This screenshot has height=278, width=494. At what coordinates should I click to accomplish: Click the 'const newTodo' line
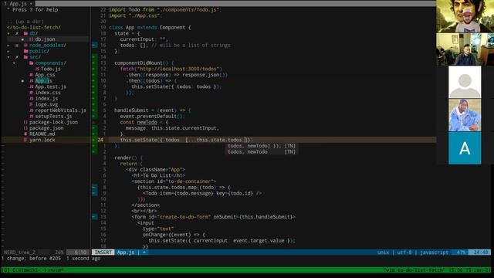[144, 122]
